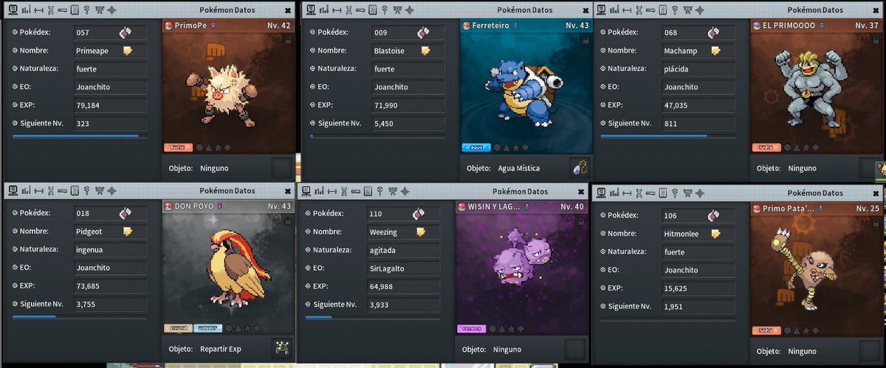
Task: Click Primeape's EXP progress bar
Action: pos(80,136)
